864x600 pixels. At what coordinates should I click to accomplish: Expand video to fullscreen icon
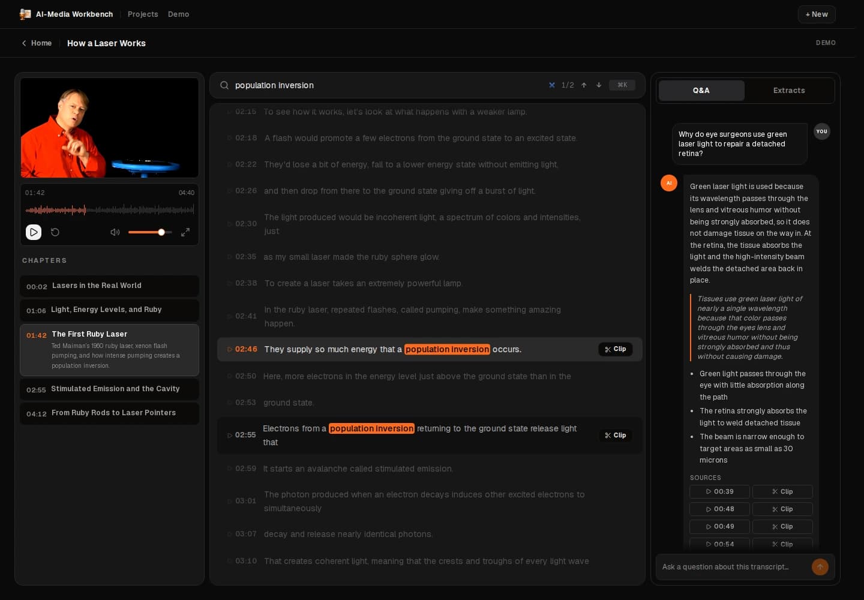(x=185, y=232)
